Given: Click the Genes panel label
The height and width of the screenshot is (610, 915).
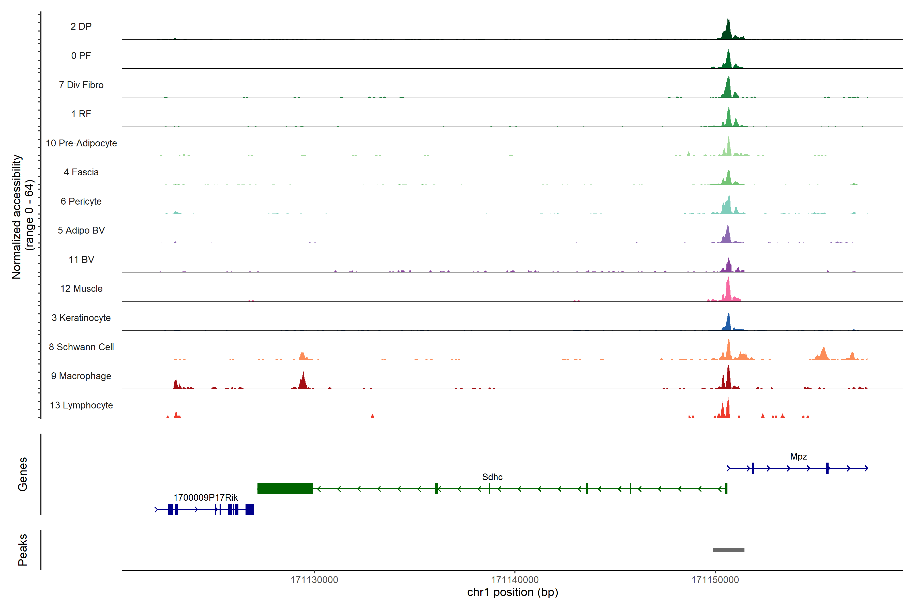Looking at the screenshot, I should [23, 474].
